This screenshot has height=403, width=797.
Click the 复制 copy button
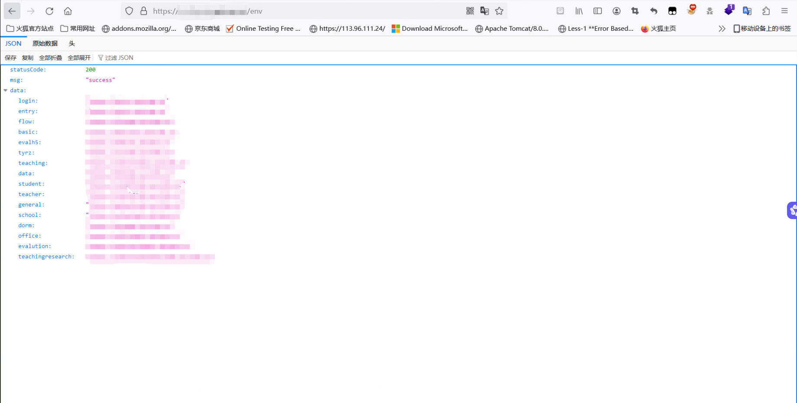point(27,58)
